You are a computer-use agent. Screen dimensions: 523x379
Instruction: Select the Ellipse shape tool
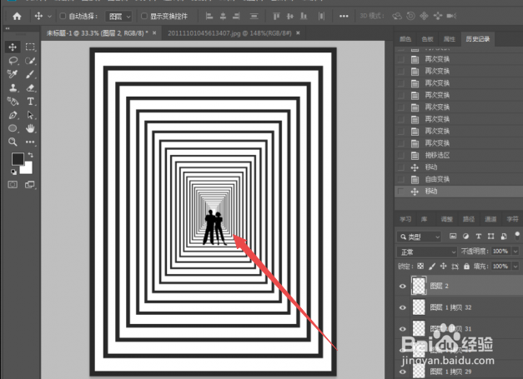[13, 128]
